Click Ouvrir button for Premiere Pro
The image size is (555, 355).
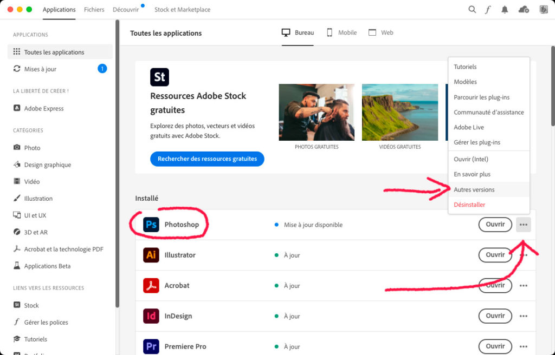495,346
